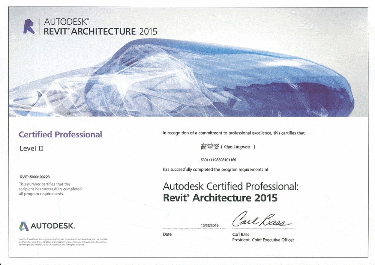Click the AUTODESK wordmark beside the bottom logo
The height and width of the screenshot is (265, 375).
tap(52, 226)
